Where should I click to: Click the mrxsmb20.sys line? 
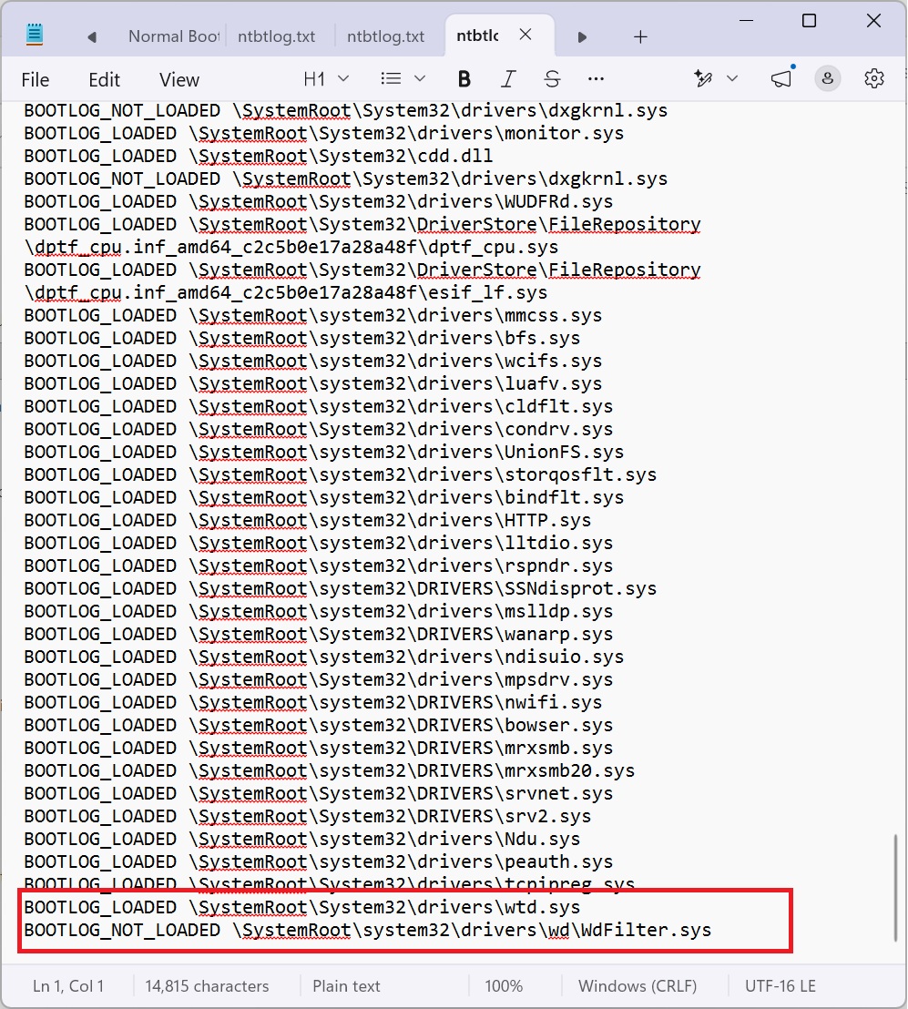click(x=329, y=771)
